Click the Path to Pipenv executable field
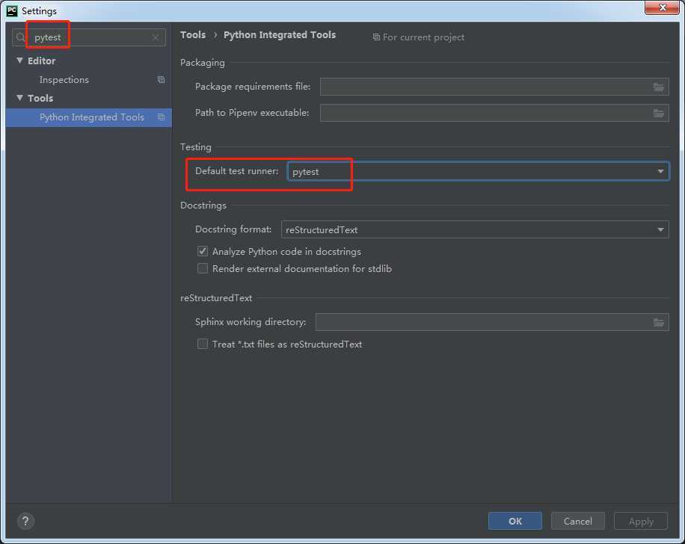Image resolution: width=685 pixels, height=544 pixels. point(494,113)
